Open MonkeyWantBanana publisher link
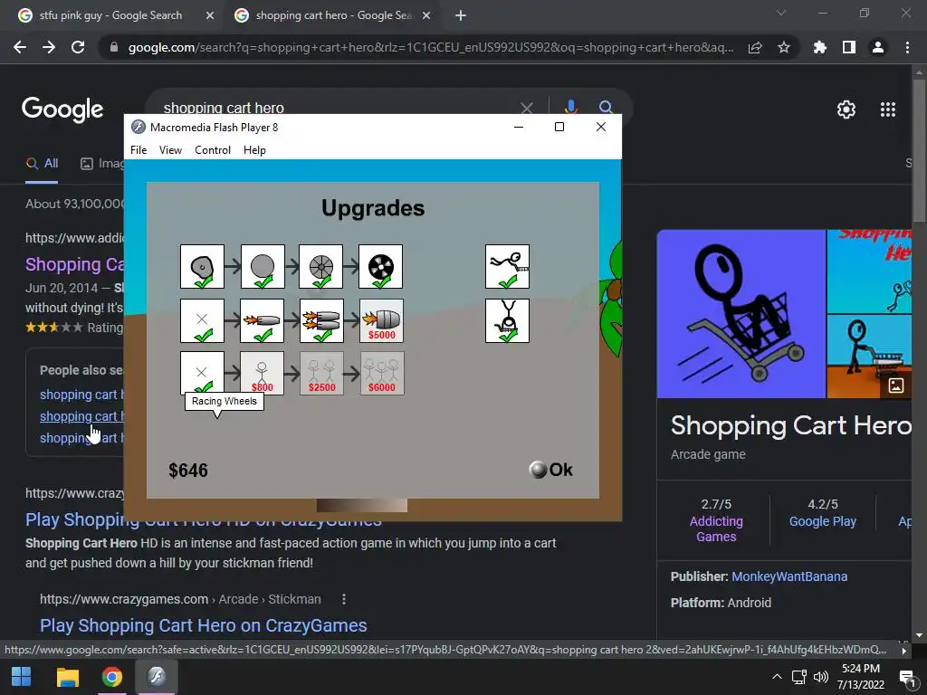 (789, 576)
